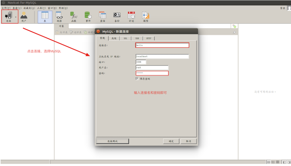This screenshot has height=166, width=291.
Task: Open the 视图 views icon with glasses
Action: tap(59, 17)
